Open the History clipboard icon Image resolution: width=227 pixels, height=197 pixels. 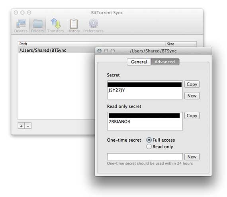[x=74, y=25]
